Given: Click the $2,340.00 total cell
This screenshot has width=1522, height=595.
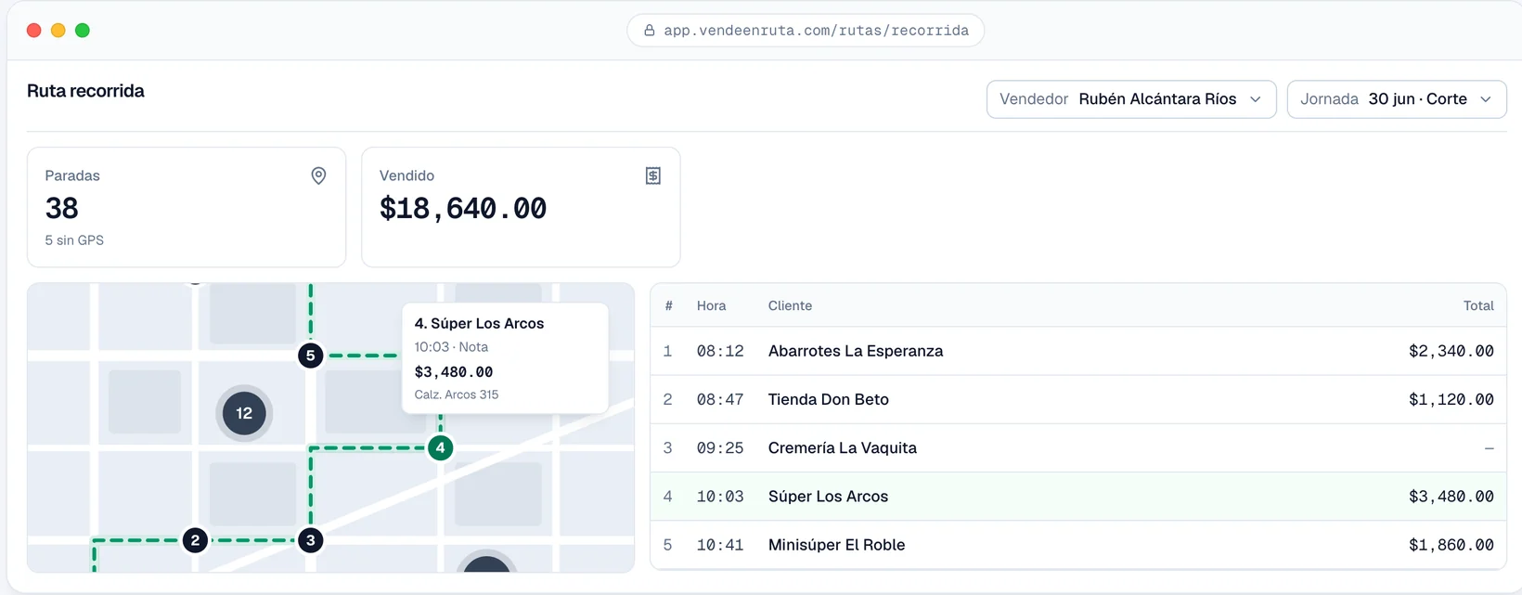Looking at the screenshot, I should (x=1451, y=351).
